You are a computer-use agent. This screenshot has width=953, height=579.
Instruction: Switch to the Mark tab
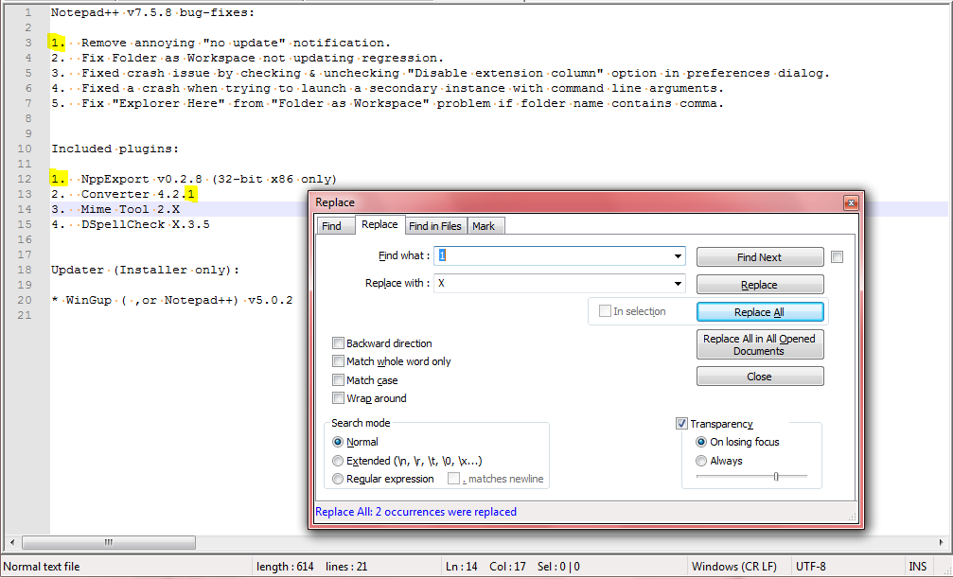[484, 226]
